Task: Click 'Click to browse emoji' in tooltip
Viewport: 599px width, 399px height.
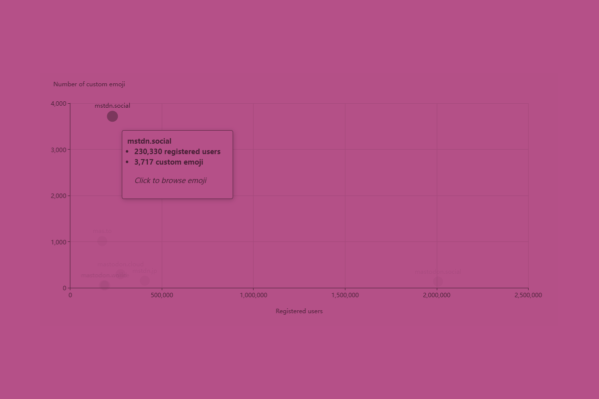Action: (170, 181)
